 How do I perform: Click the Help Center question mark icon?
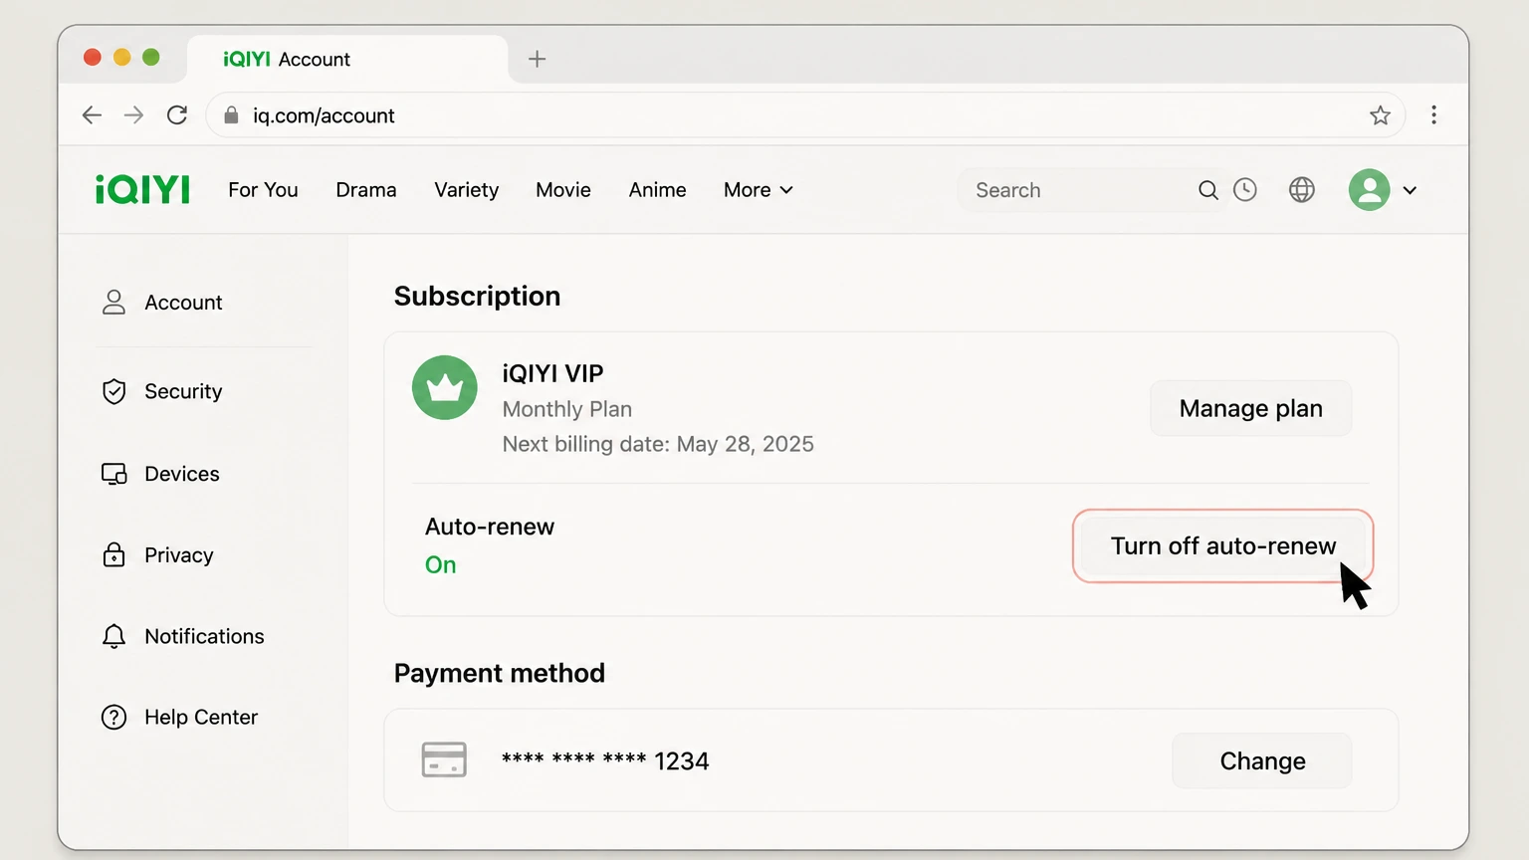(114, 717)
